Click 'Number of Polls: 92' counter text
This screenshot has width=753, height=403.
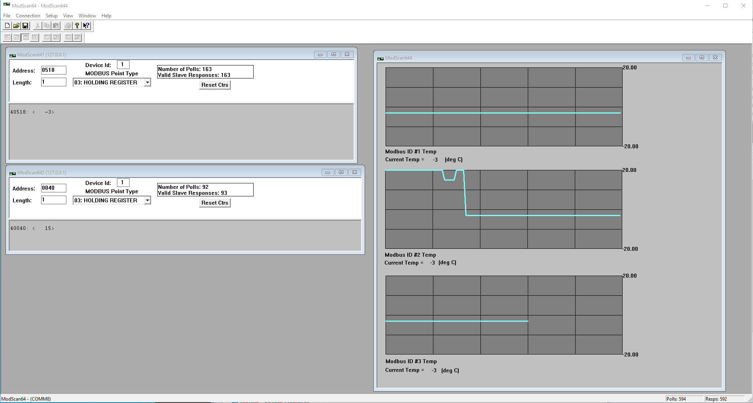[x=183, y=187]
